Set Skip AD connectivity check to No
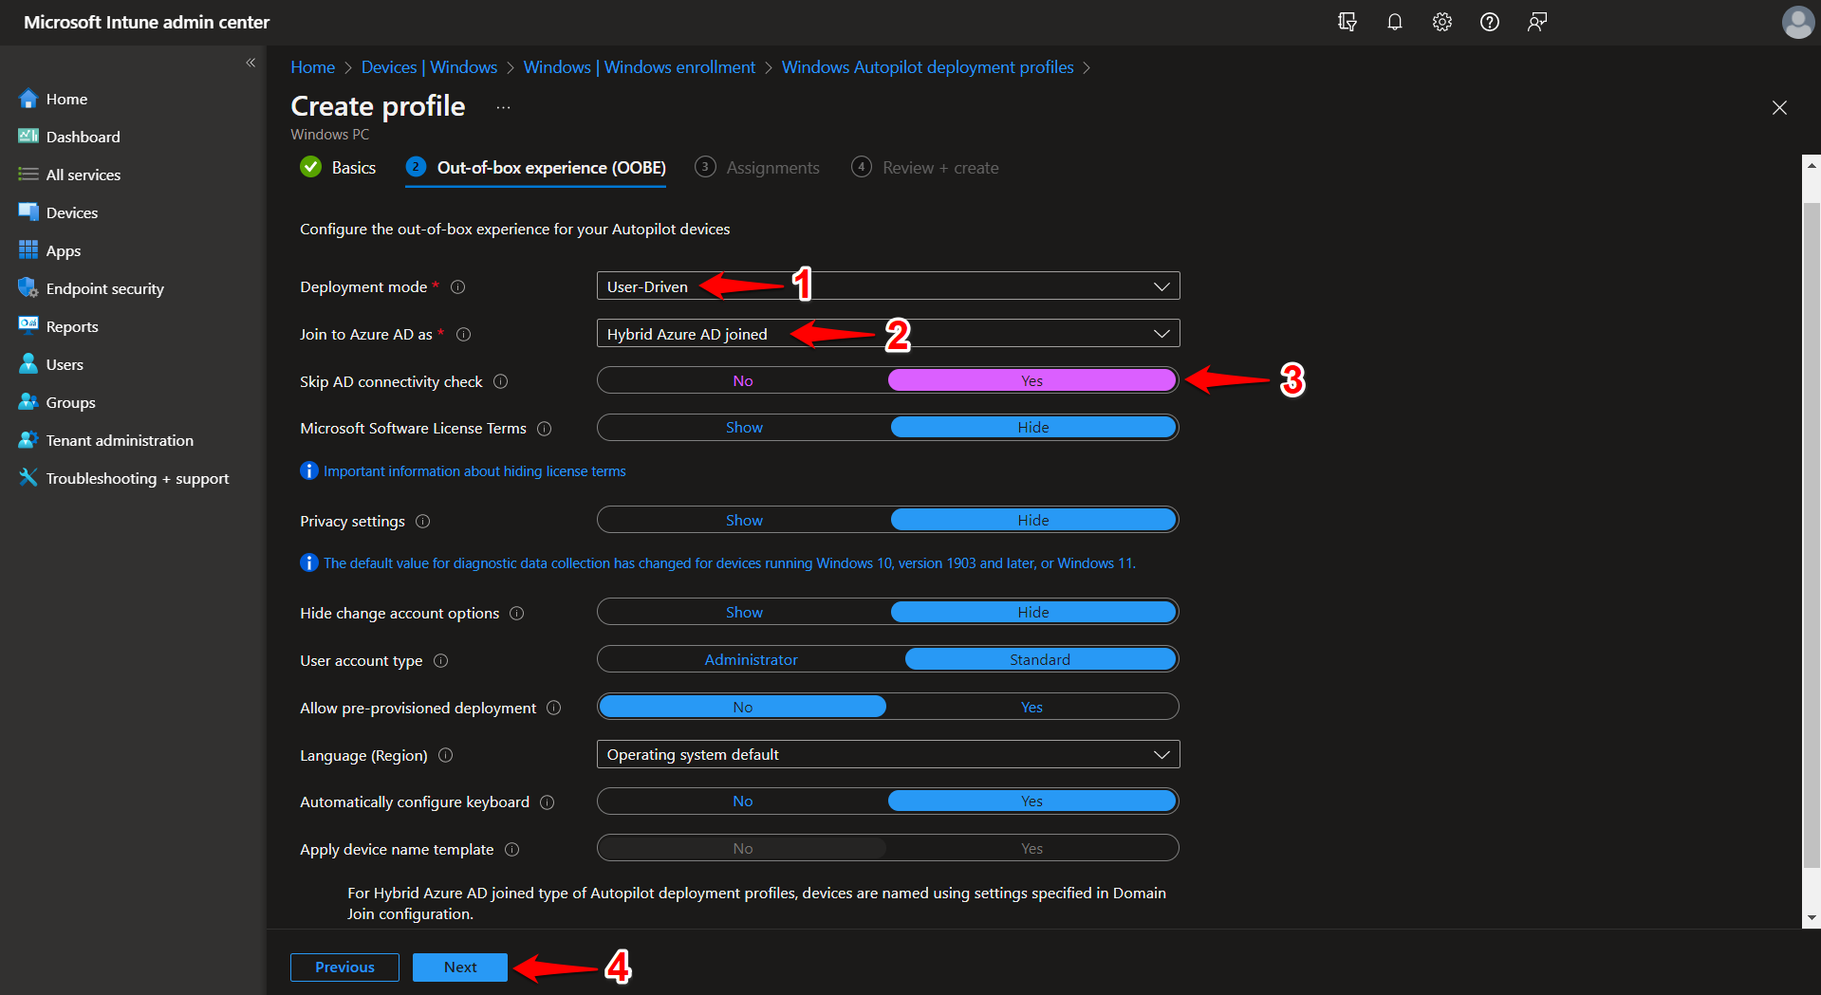The width and height of the screenshot is (1821, 995). point(743,380)
